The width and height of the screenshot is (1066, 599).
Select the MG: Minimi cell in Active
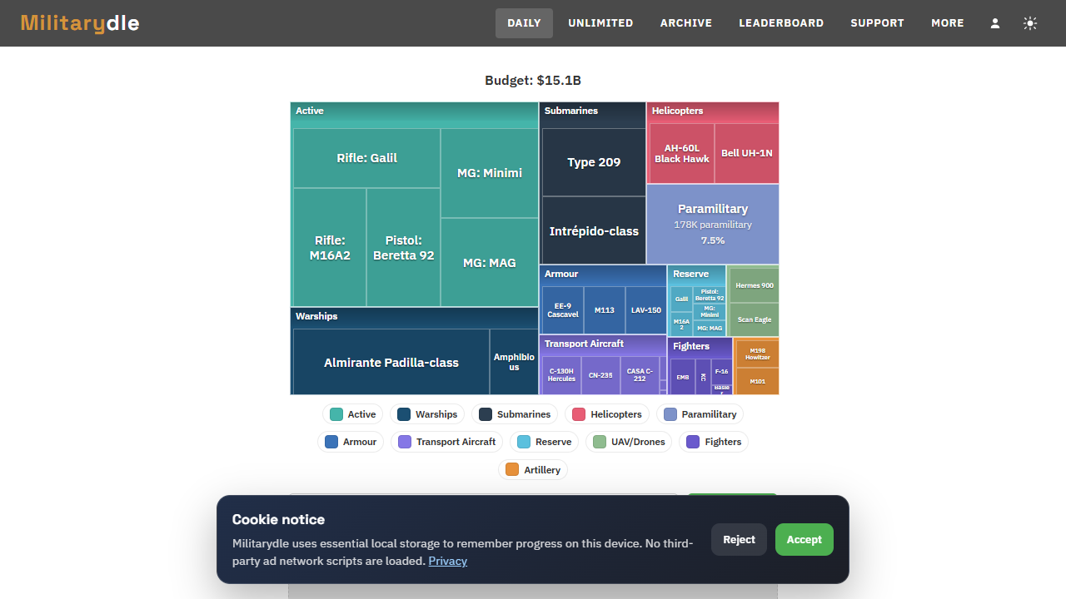490,173
